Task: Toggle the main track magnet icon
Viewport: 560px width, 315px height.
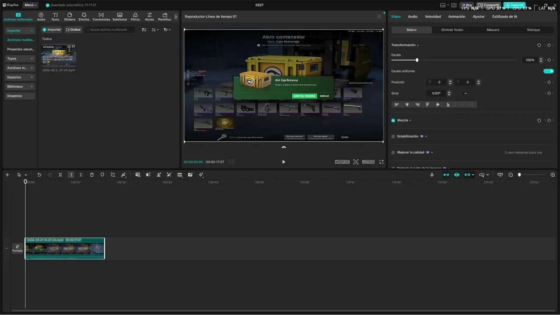Action: pos(446,175)
